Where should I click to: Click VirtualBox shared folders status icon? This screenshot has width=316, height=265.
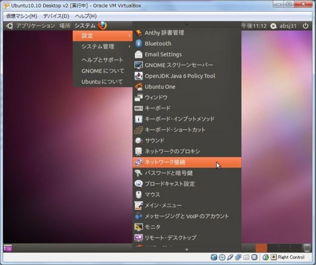246,257
